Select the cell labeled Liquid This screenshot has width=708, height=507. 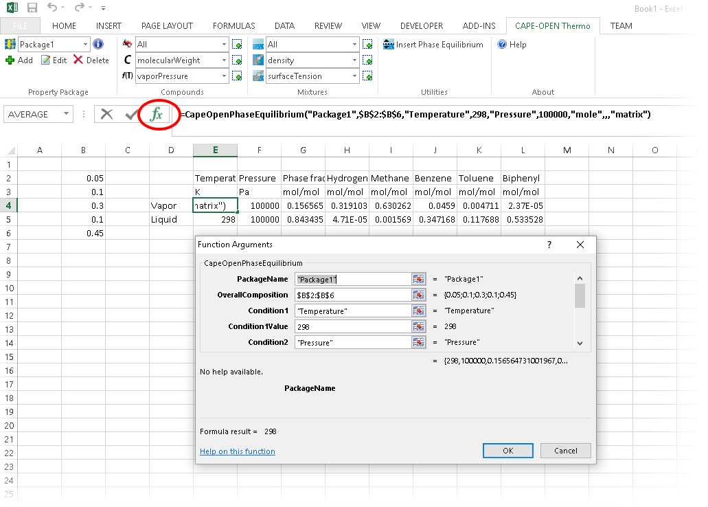click(x=171, y=220)
